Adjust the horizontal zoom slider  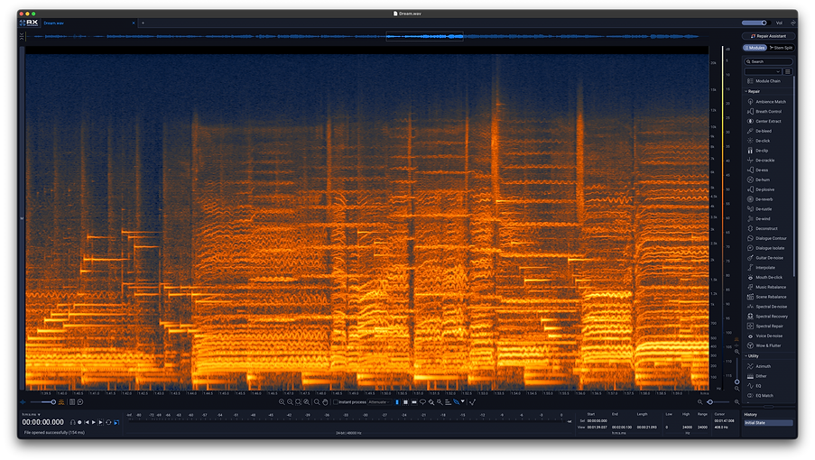click(710, 402)
